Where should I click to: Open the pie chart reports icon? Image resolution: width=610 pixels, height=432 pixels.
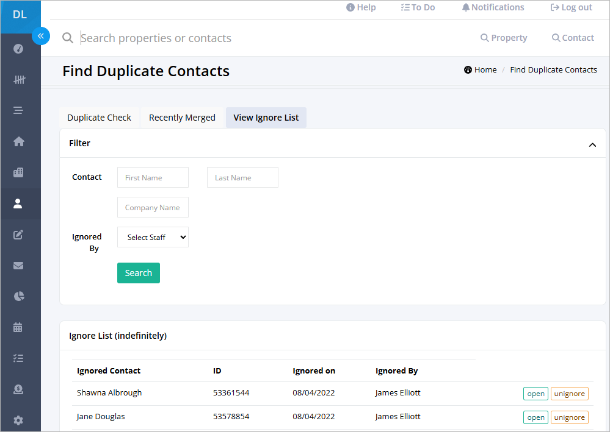19,297
